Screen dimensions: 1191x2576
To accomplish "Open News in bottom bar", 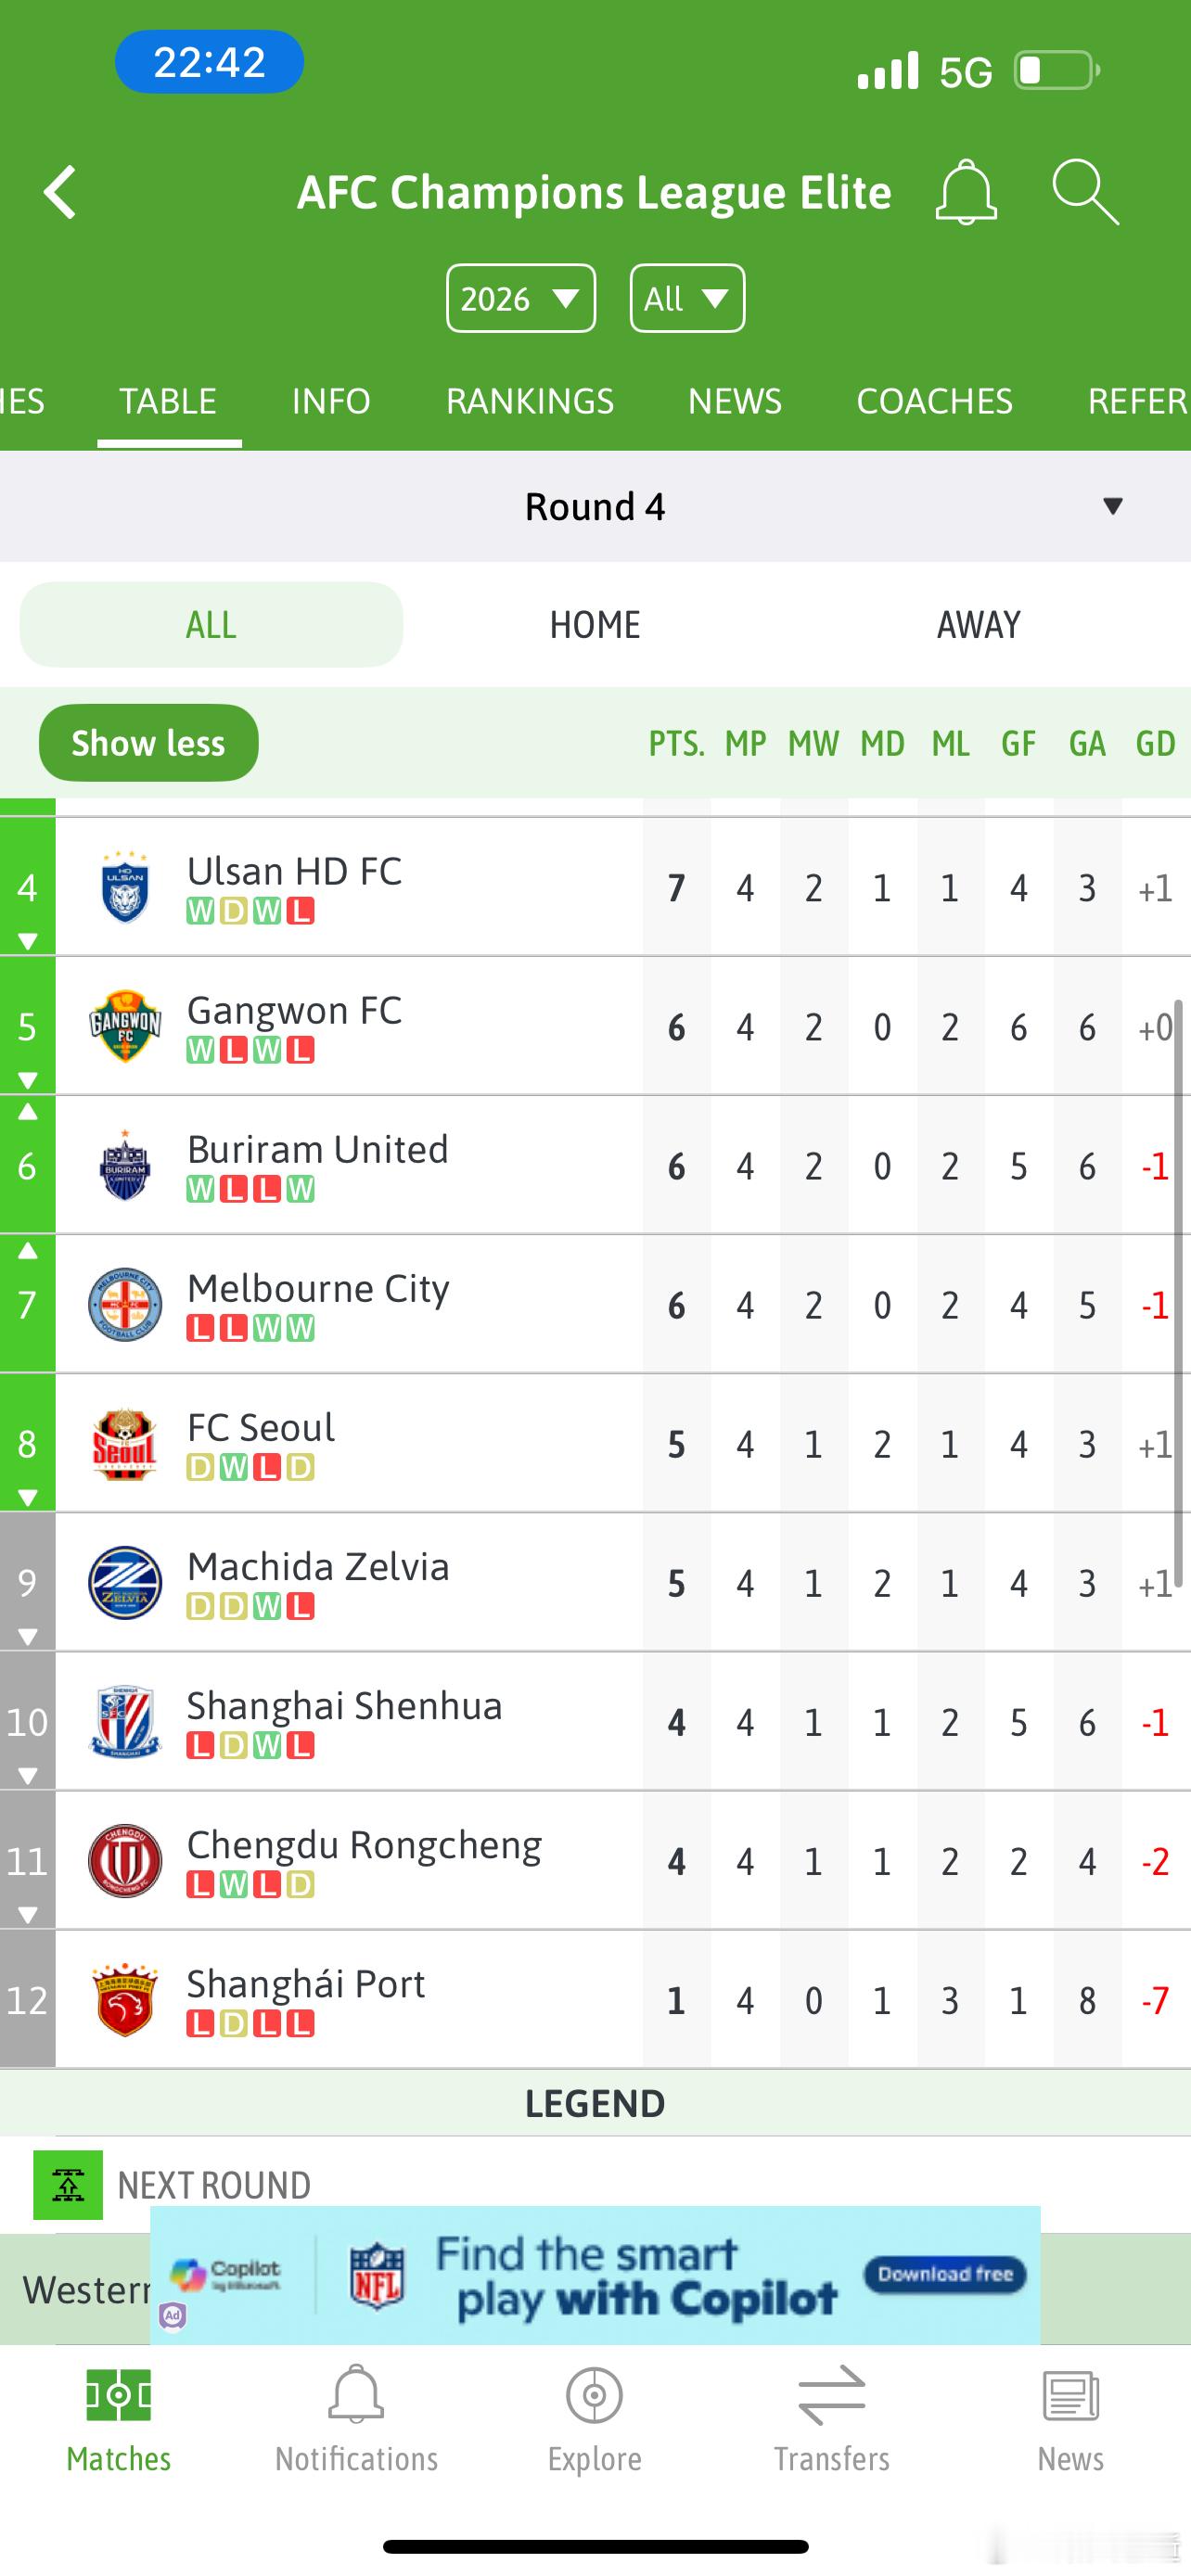I will coord(1070,2418).
